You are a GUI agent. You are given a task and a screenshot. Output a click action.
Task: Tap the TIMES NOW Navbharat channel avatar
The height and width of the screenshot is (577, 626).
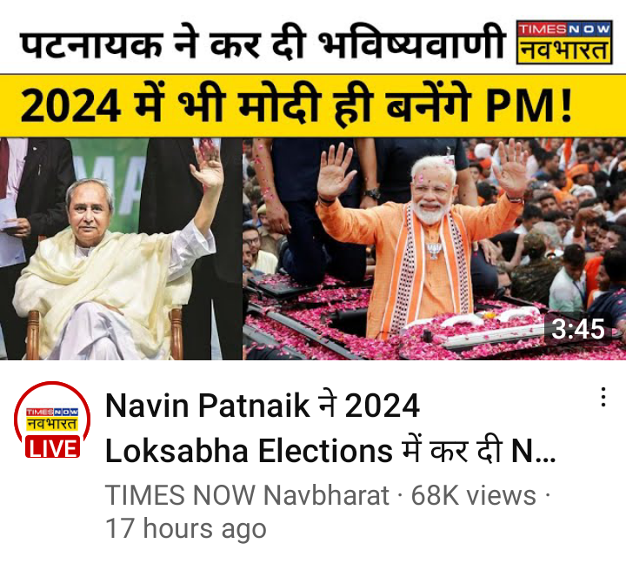[x=52, y=419]
